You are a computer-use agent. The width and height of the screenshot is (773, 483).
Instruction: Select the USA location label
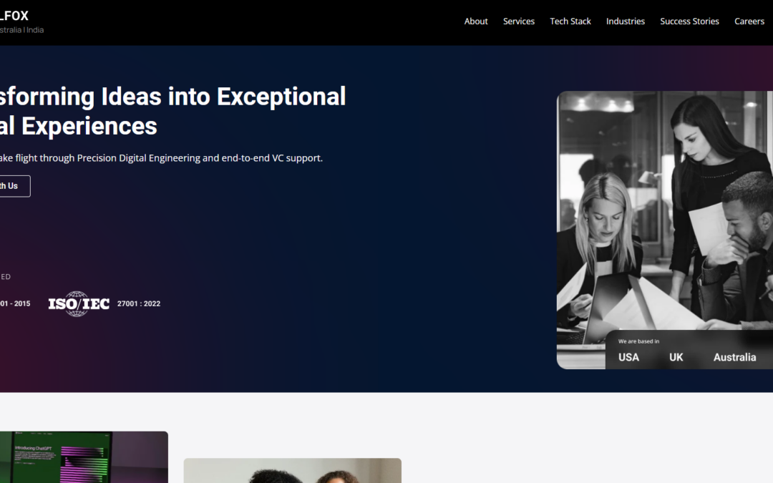coord(628,357)
